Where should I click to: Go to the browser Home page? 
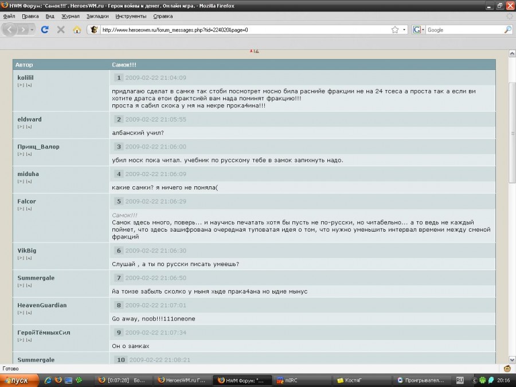pos(77,29)
